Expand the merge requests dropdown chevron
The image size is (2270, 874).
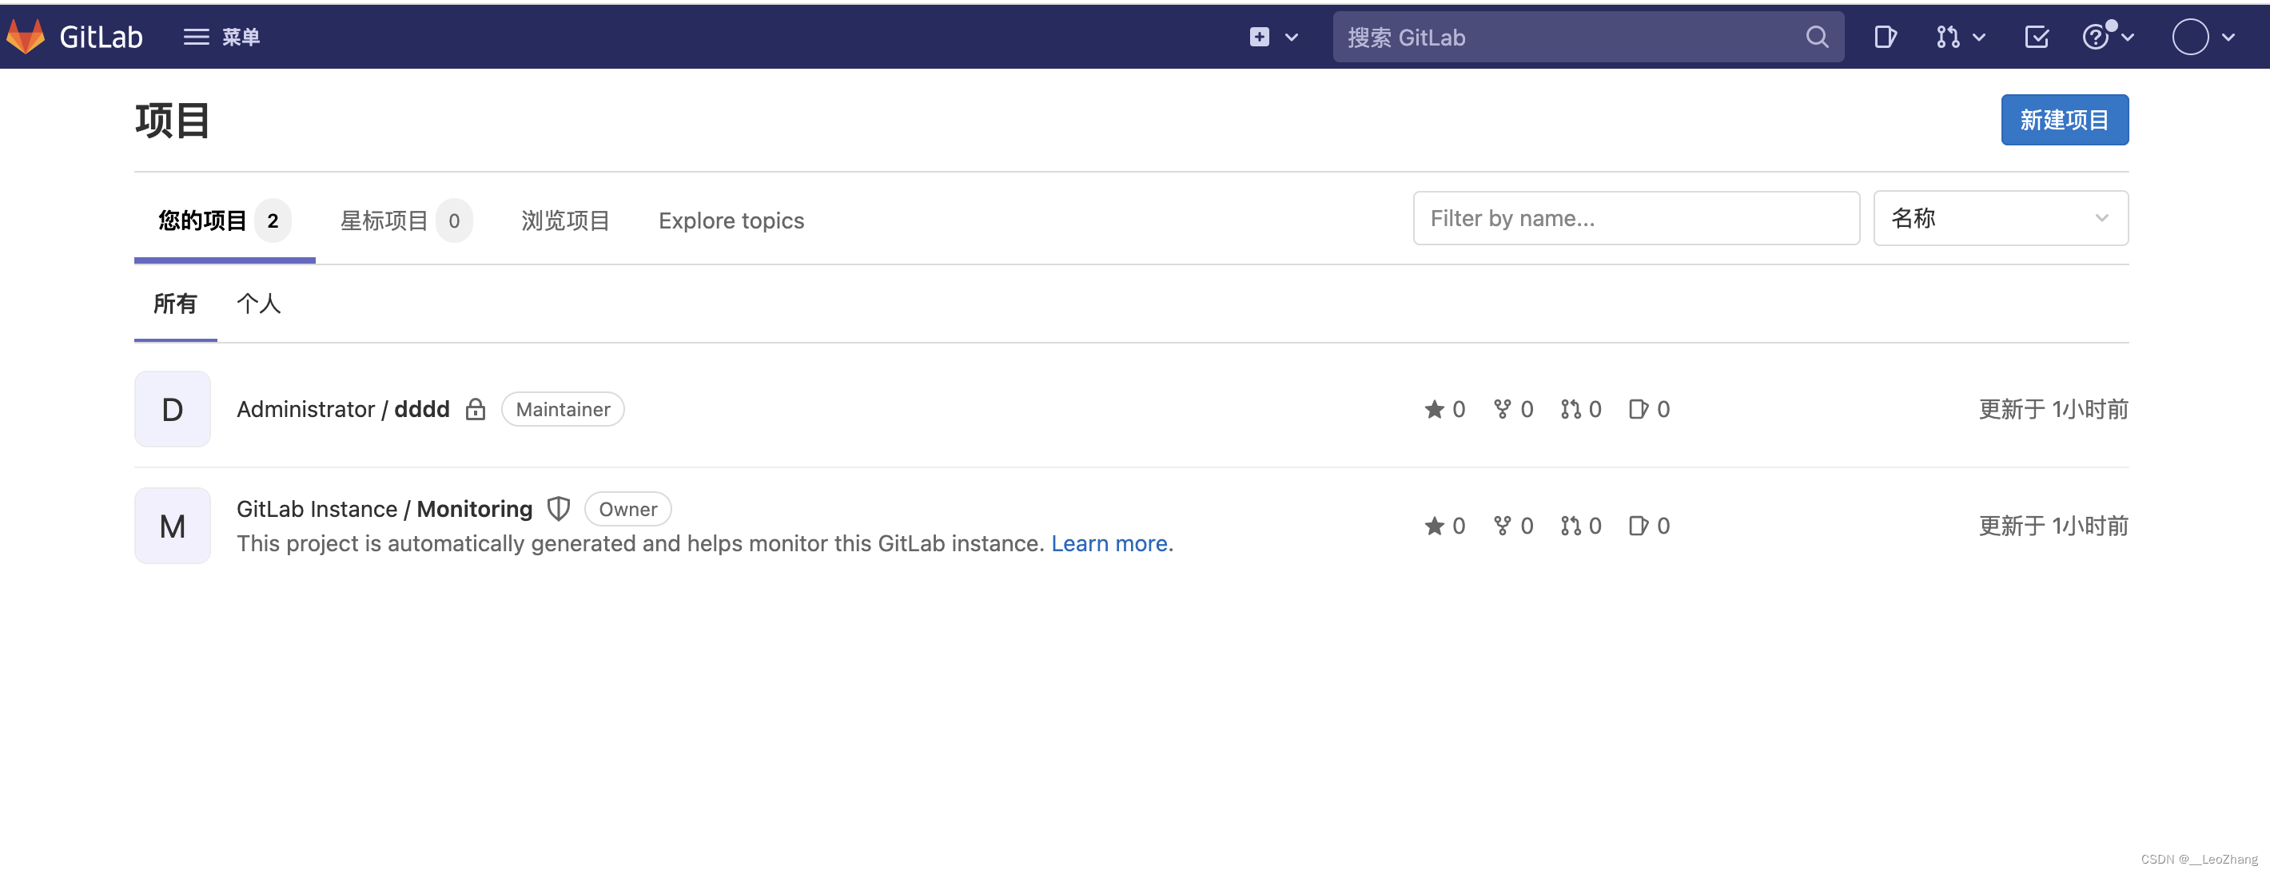tap(1979, 37)
